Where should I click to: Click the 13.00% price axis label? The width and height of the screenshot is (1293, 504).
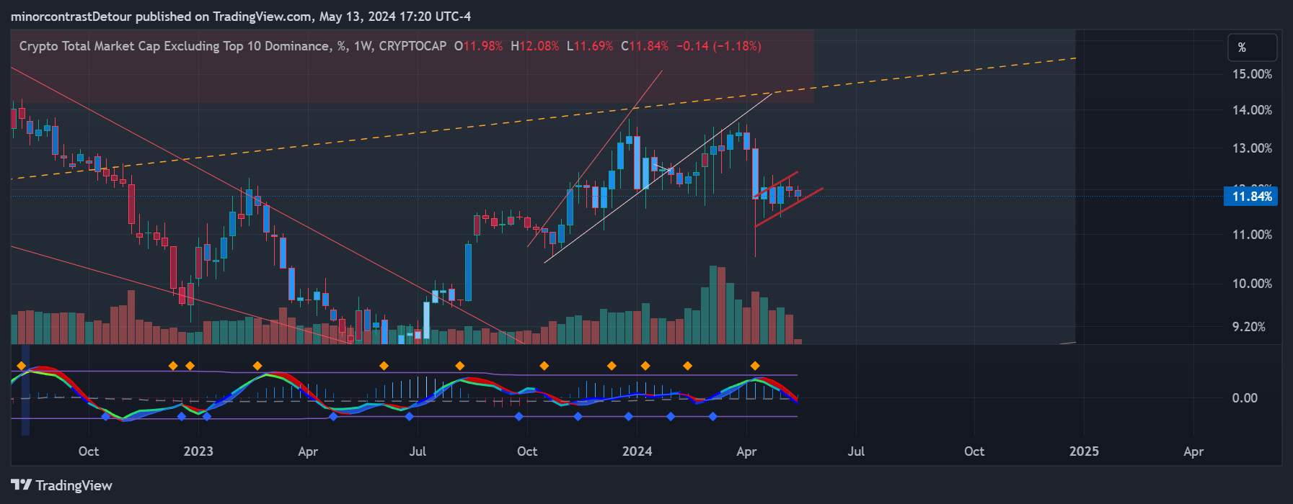click(x=1252, y=148)
